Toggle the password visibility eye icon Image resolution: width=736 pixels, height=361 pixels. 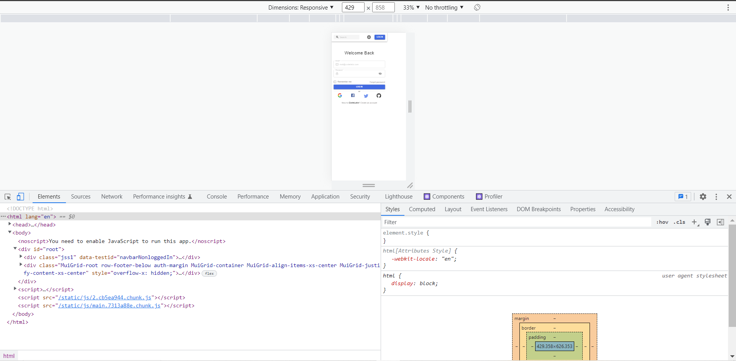(x=381, y=74)
